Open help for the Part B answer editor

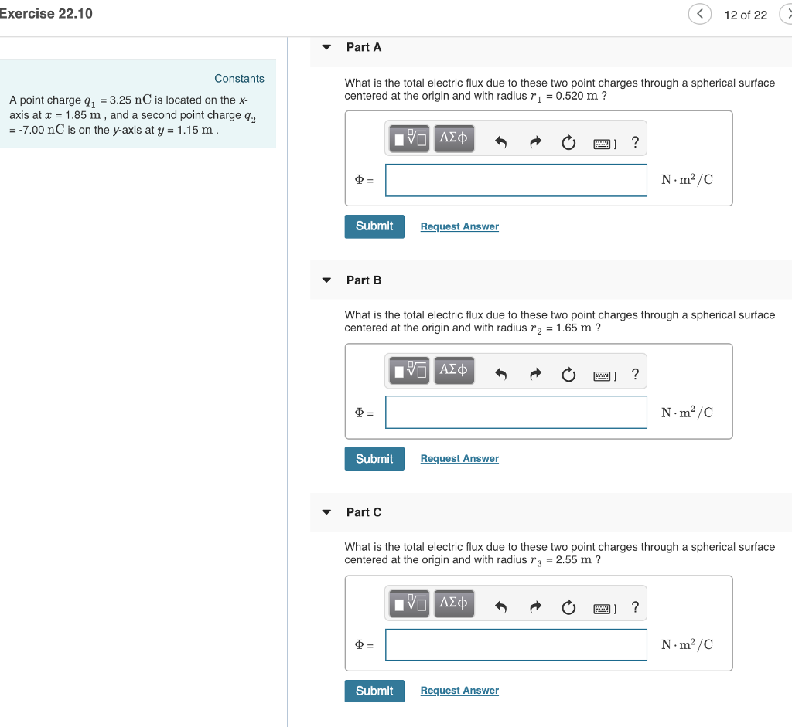coord(636,375)
